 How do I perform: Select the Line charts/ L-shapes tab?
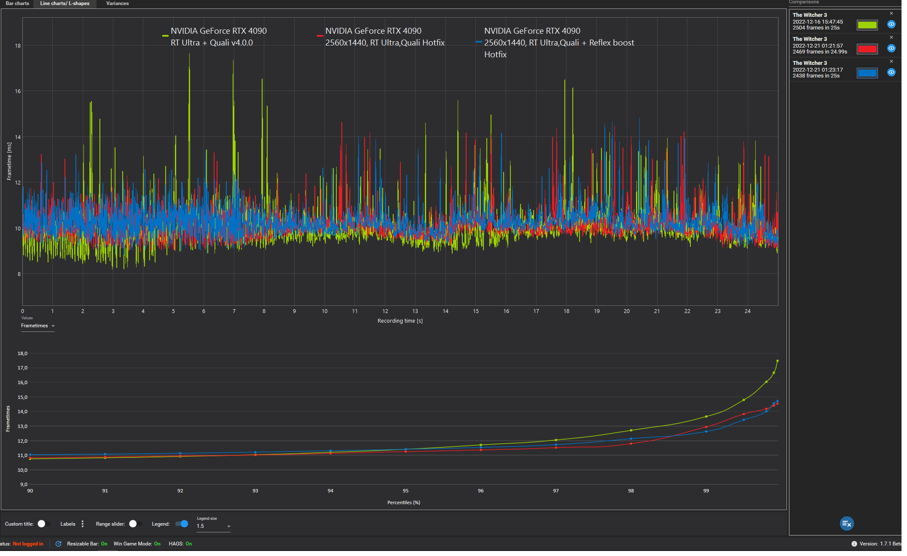click(65, 3)
